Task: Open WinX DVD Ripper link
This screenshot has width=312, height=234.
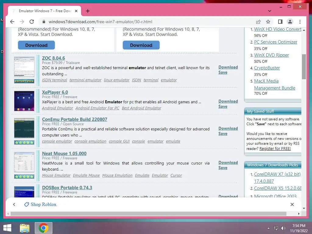Action: point(271,55)
